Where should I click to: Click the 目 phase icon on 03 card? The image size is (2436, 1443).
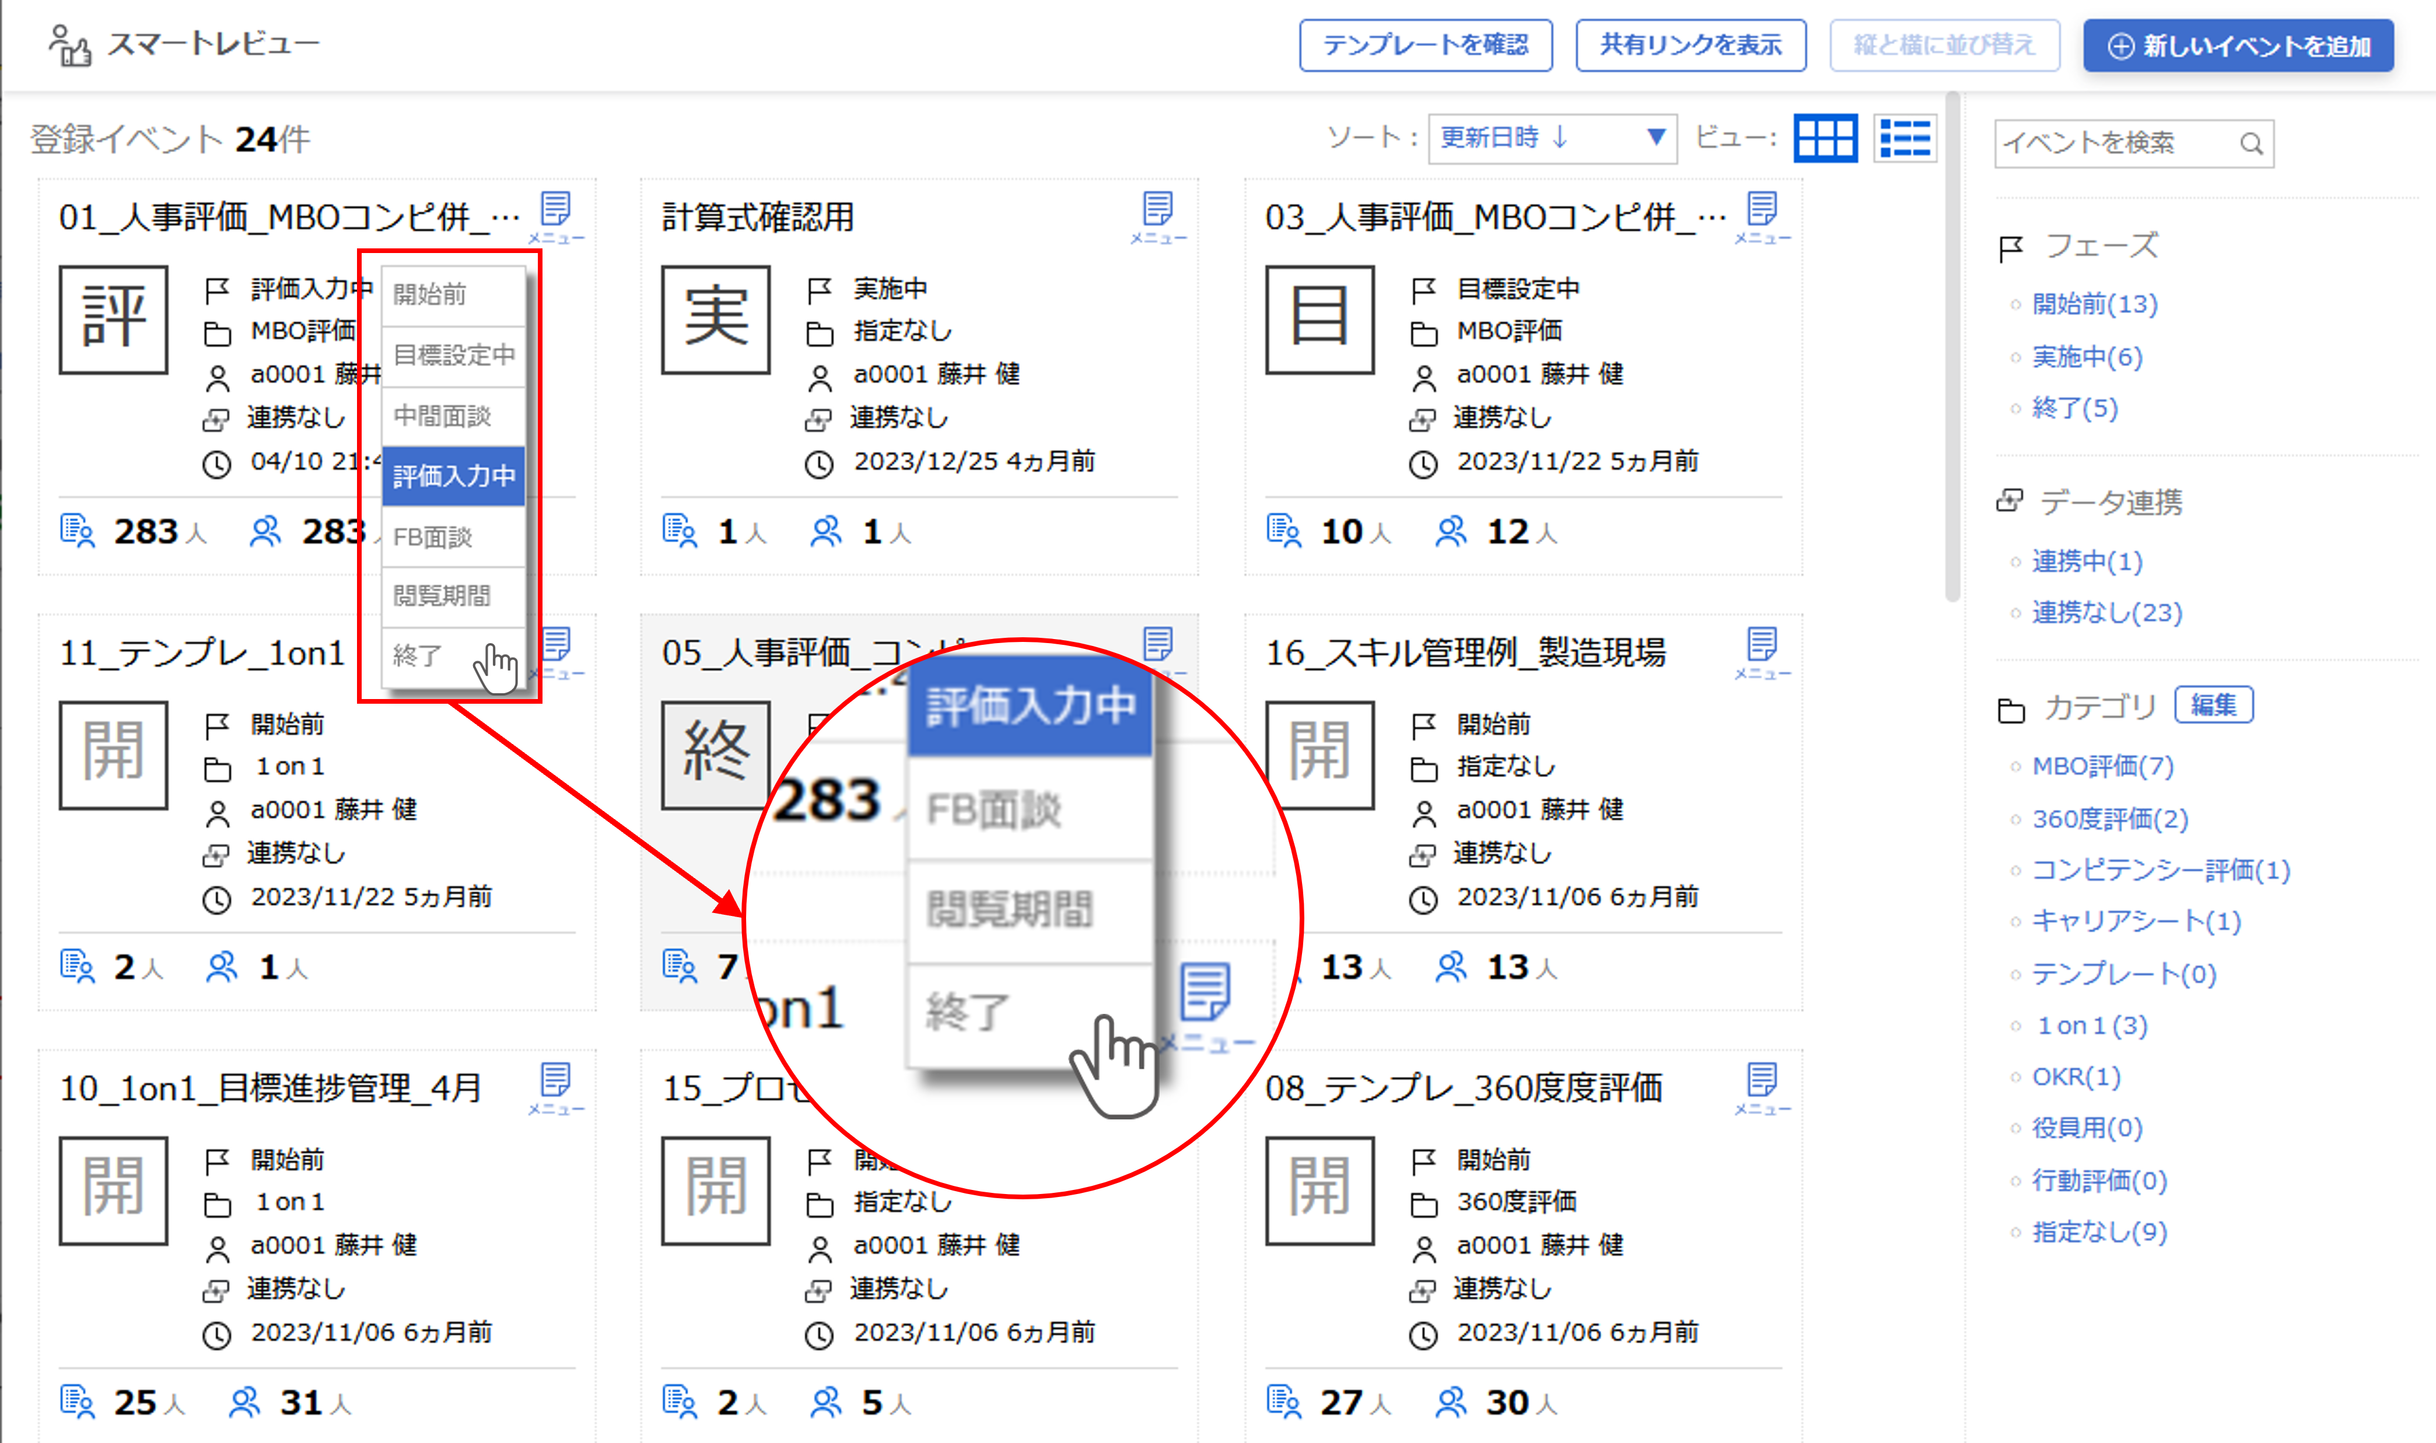click(x=1320, y=319)
